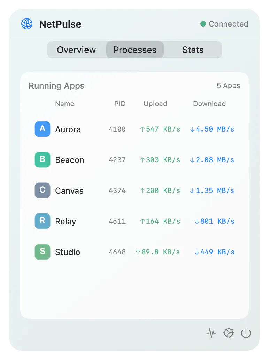Select the Studio process name
Image resolution: width=269 pixels, height=360 pixels.
coord(68,252)
